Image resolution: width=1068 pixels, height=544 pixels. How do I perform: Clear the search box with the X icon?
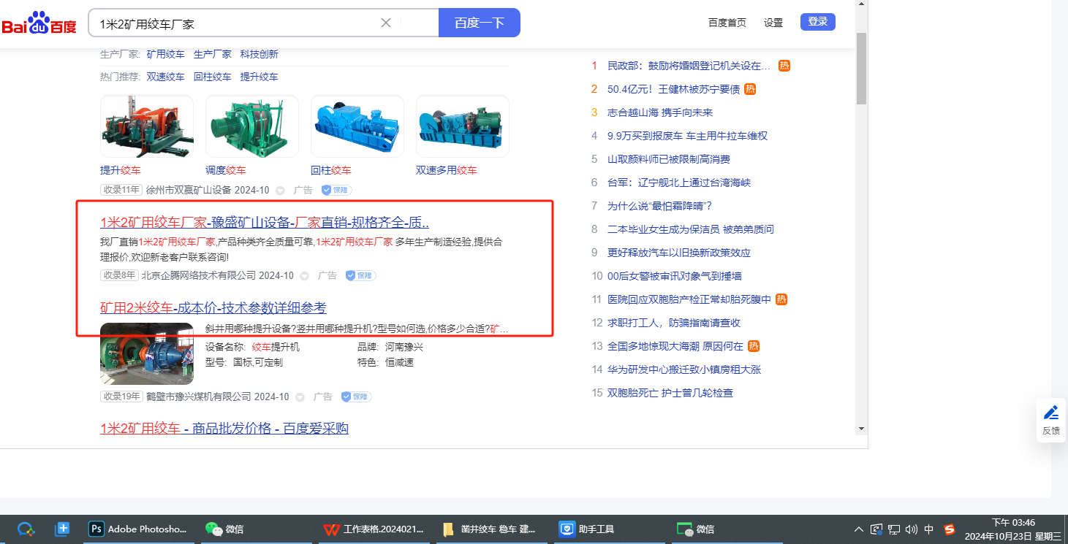(x=386, y=23)
